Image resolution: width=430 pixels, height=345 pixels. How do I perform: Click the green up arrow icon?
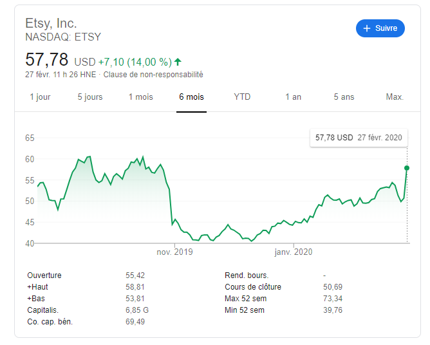178,62
